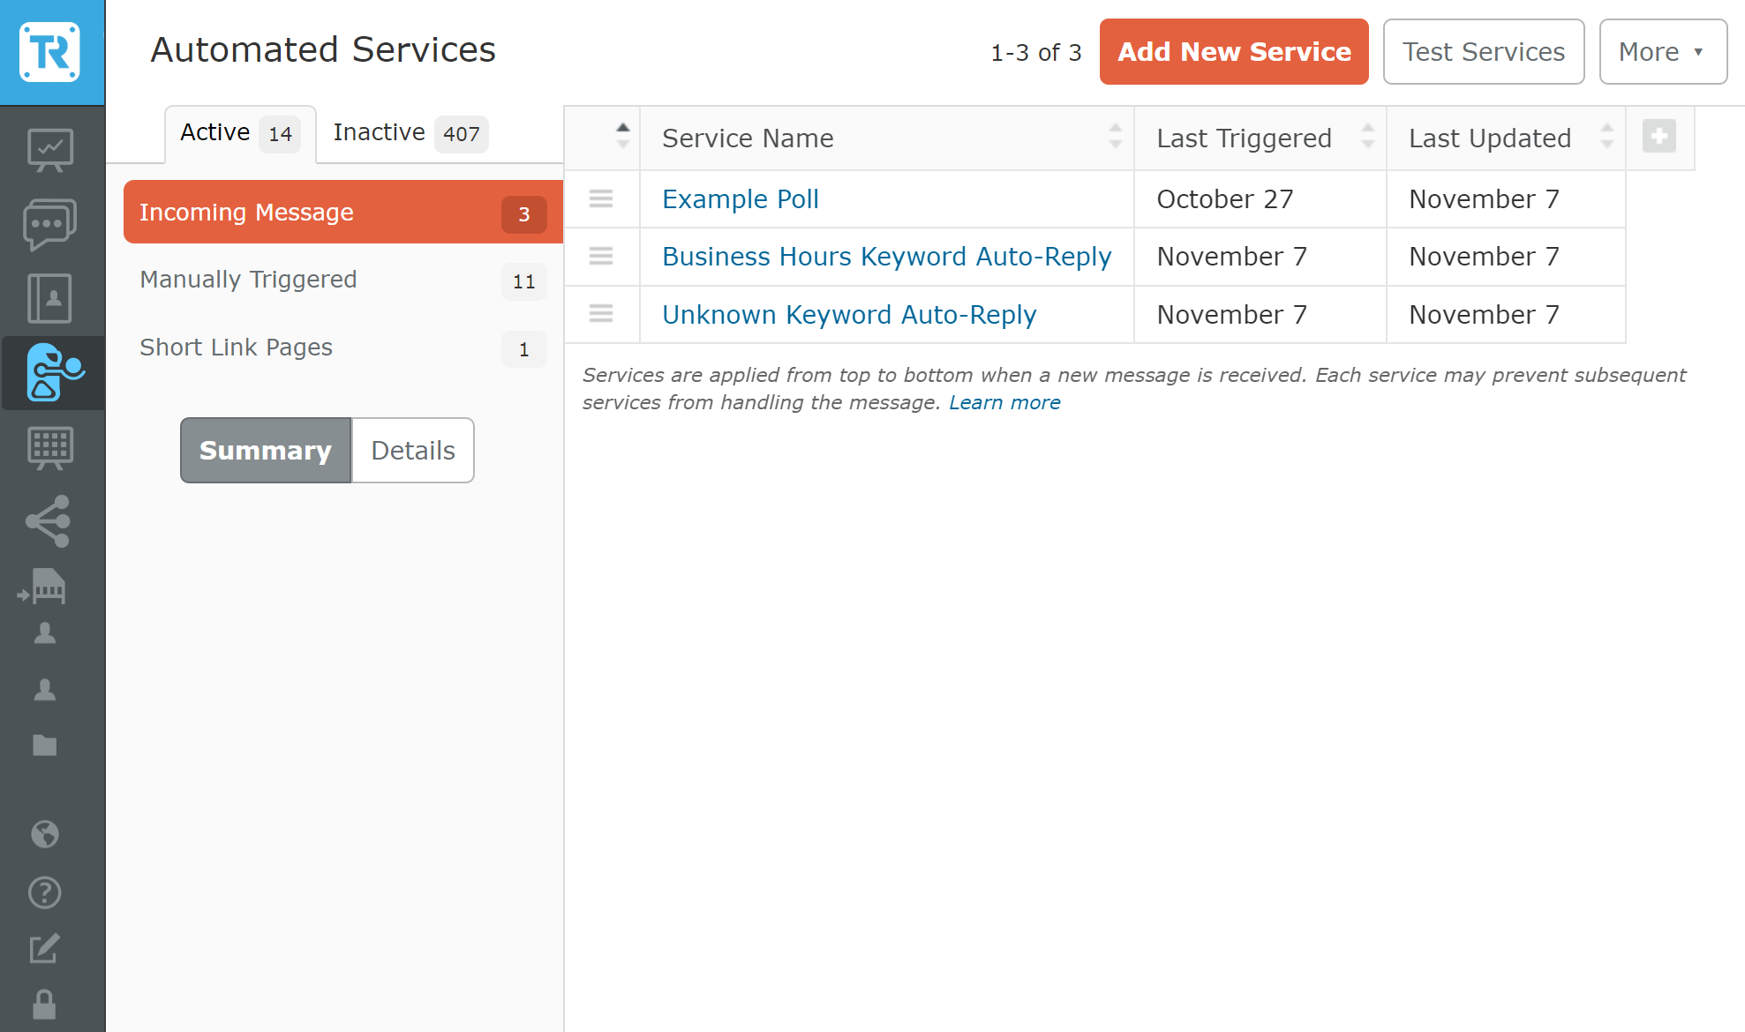Click the lock icon at sidebar bottom
The width and height of the screenshot is (1745, 1032).
tap(45, 1006)
